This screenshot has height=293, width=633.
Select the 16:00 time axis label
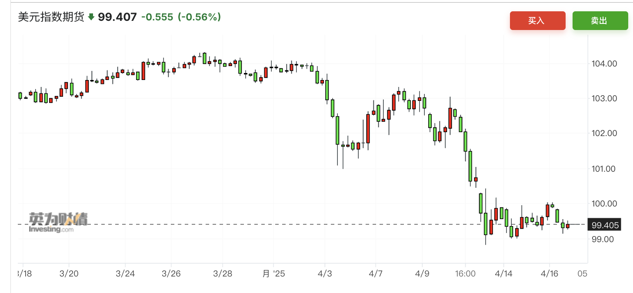tap(465, 273)
